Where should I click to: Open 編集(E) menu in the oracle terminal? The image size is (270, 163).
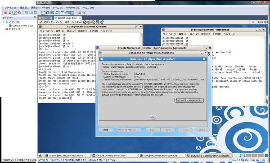(x=183, y=34)
